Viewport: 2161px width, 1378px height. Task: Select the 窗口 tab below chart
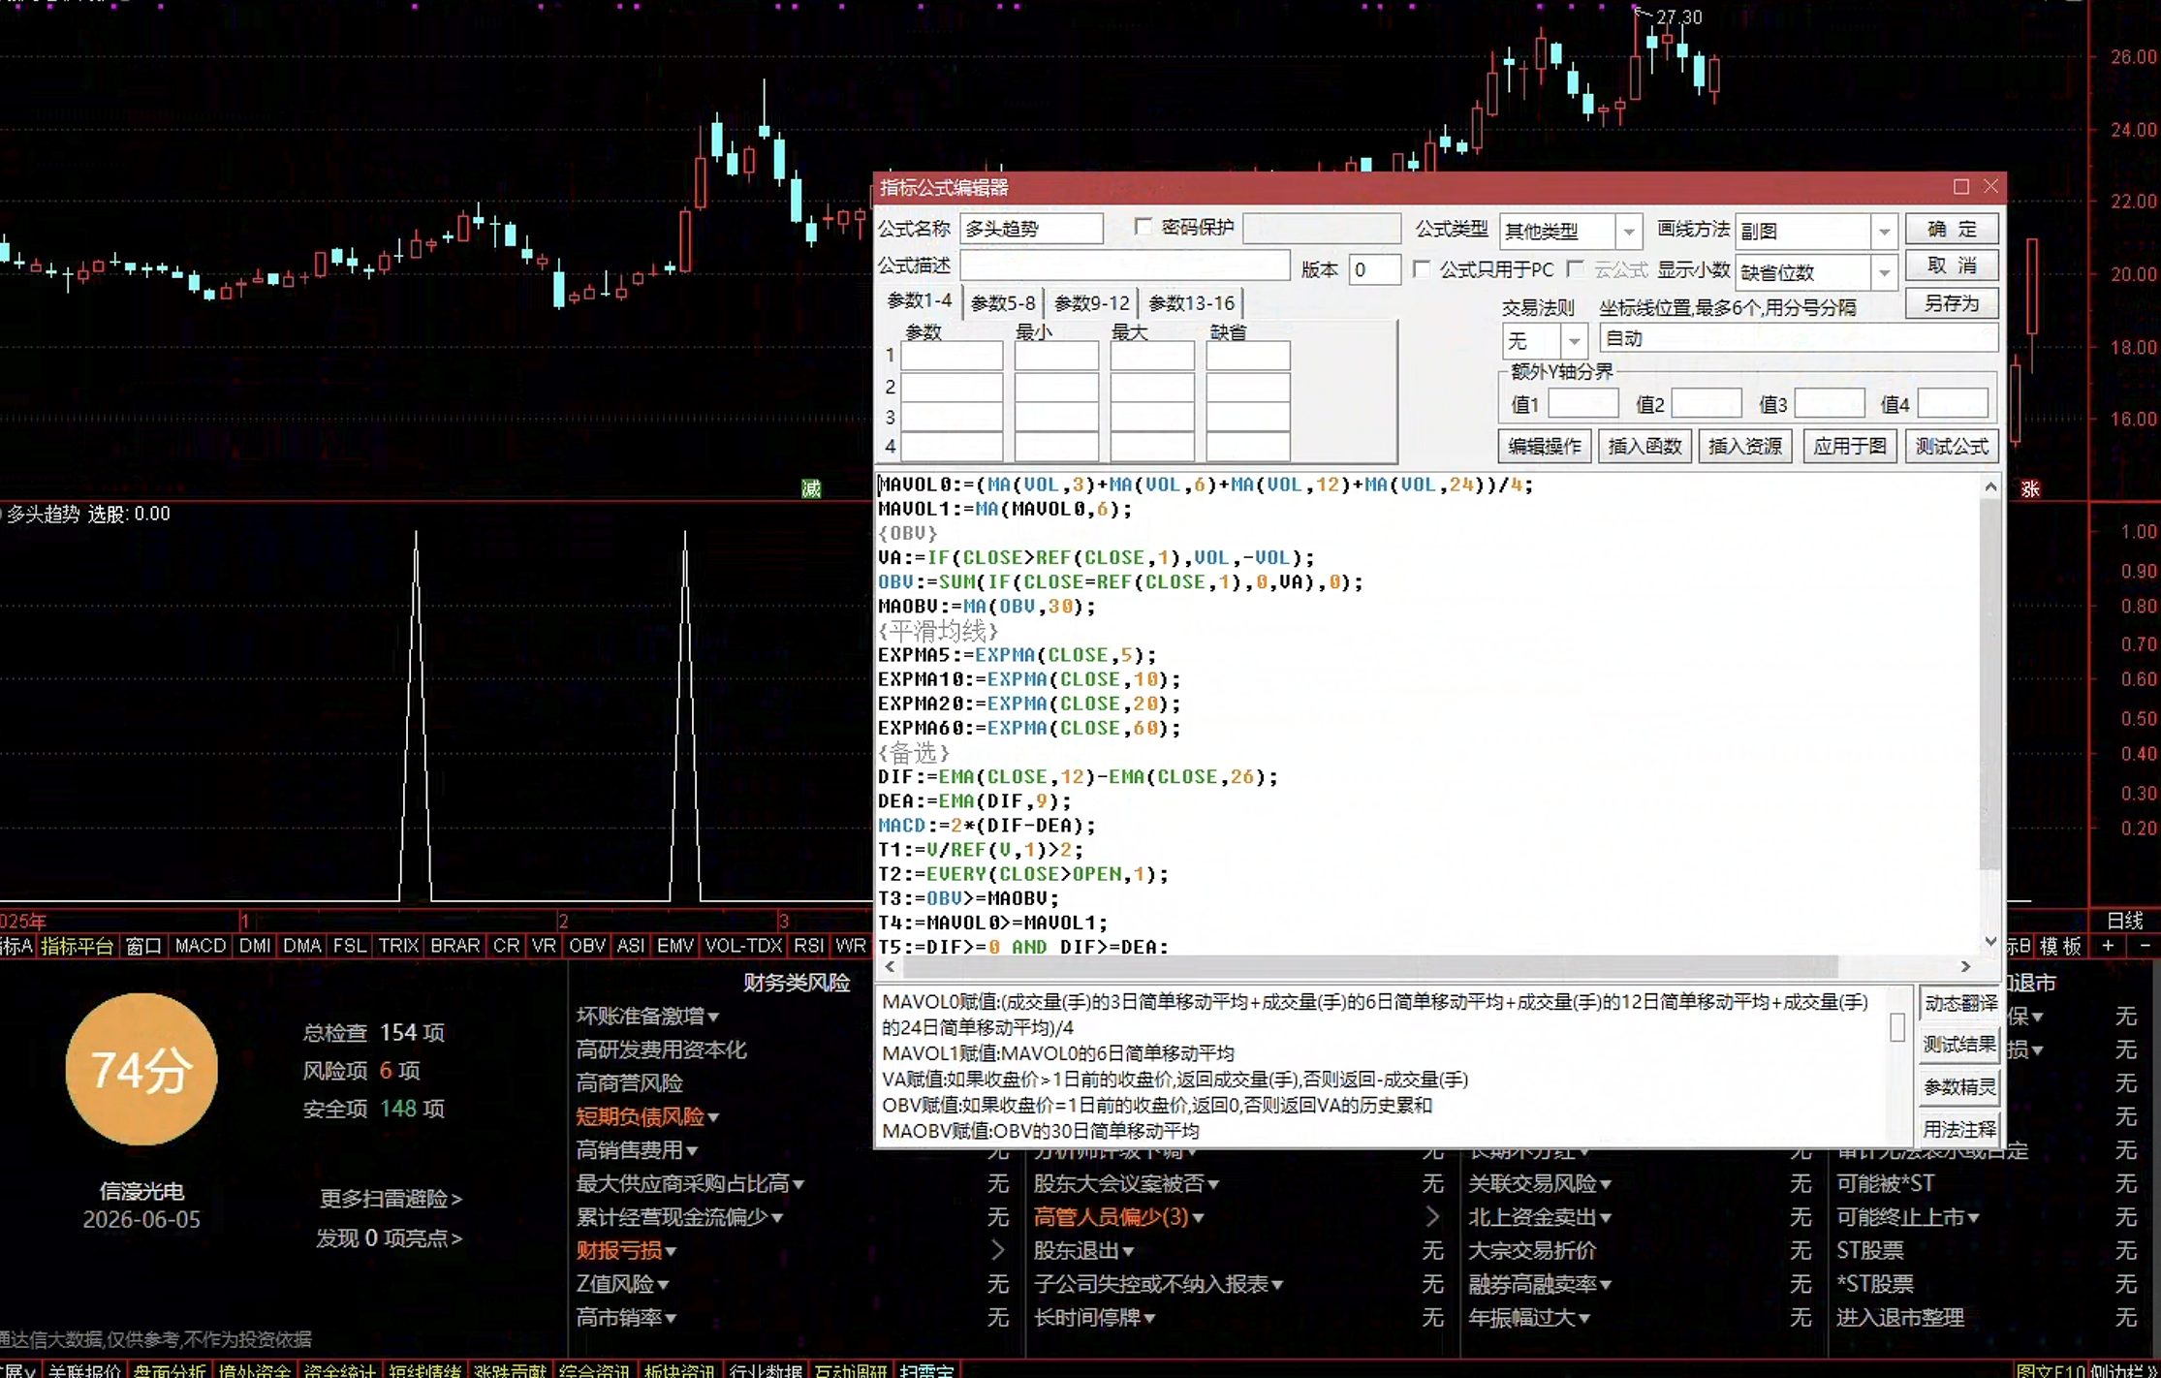[143, 946]
